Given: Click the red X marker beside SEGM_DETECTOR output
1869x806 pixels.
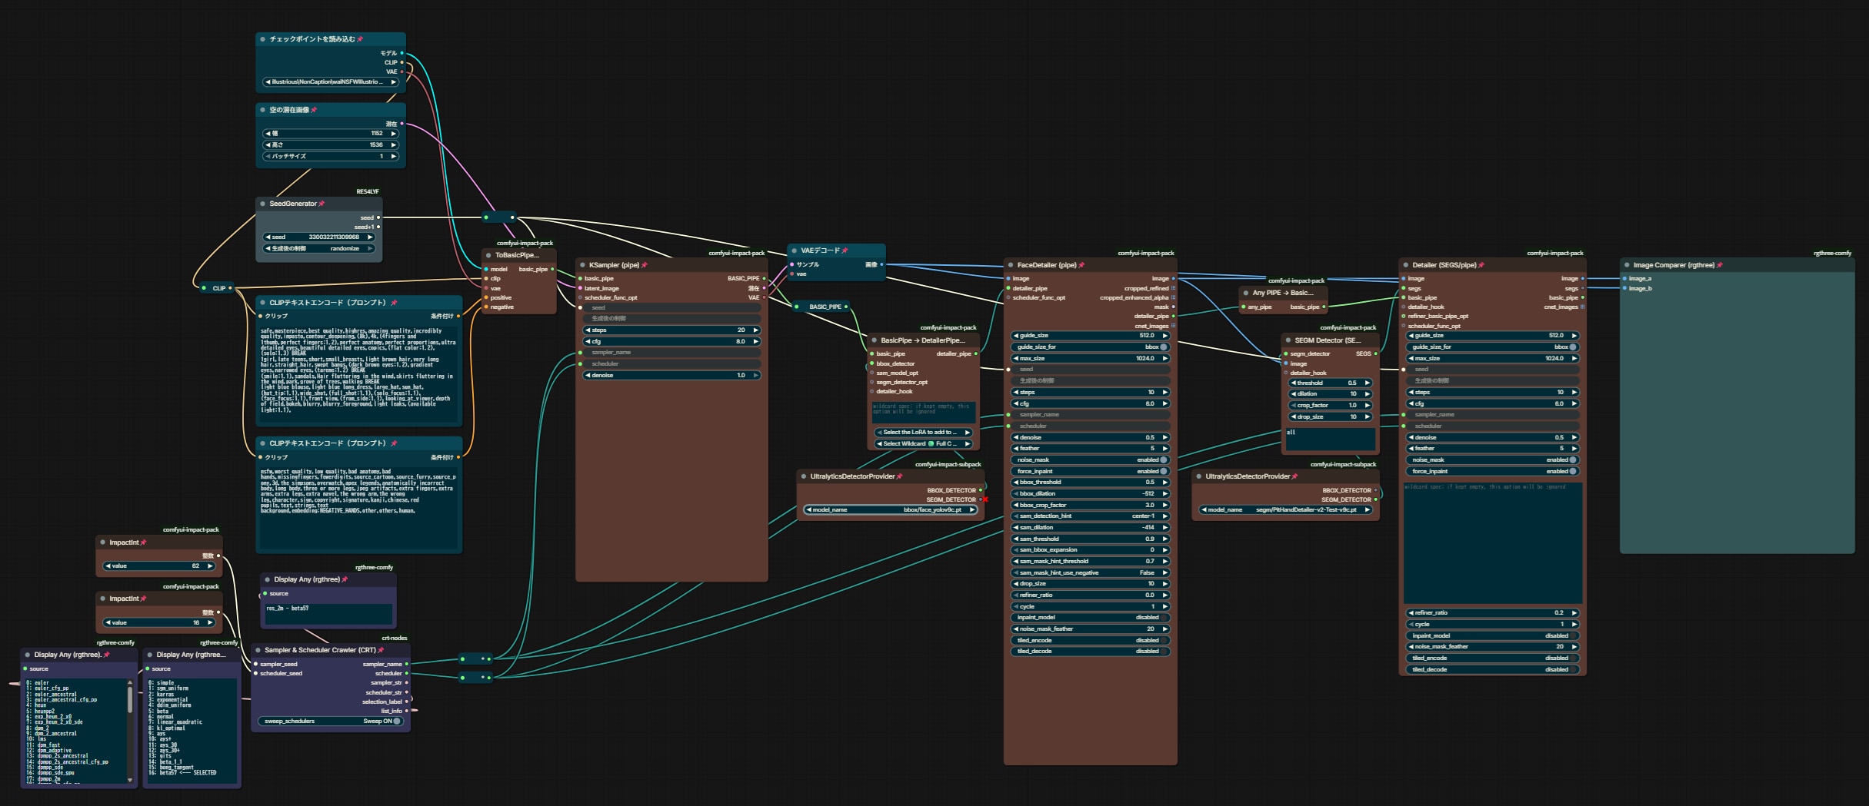Looking at the screenshot, I should [985, 499].
